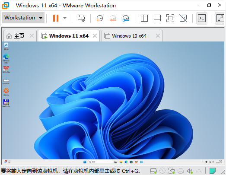Screen dimensions: 226x175
Task: Click the sound card status icon
Action: [190, 171]
